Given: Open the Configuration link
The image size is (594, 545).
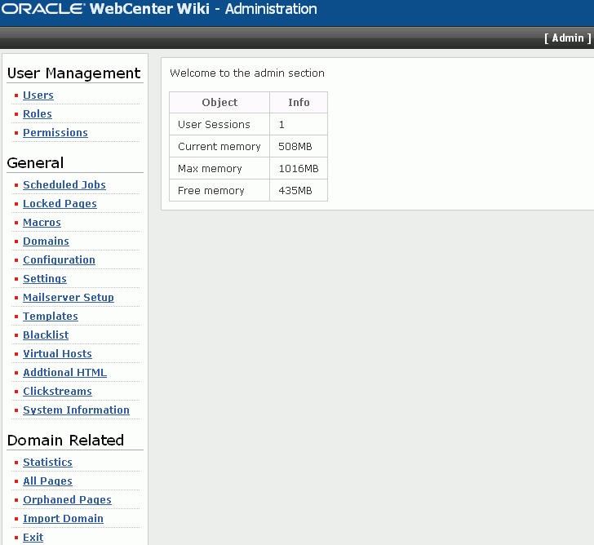Looking at the screenshot, I should 59,259.
